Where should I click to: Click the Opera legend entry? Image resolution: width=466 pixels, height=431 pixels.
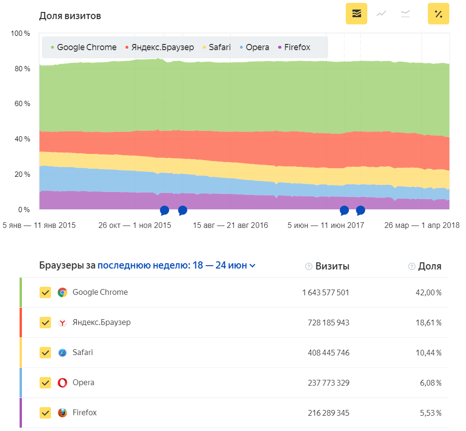pyautogui.click(x=254, y=47)
